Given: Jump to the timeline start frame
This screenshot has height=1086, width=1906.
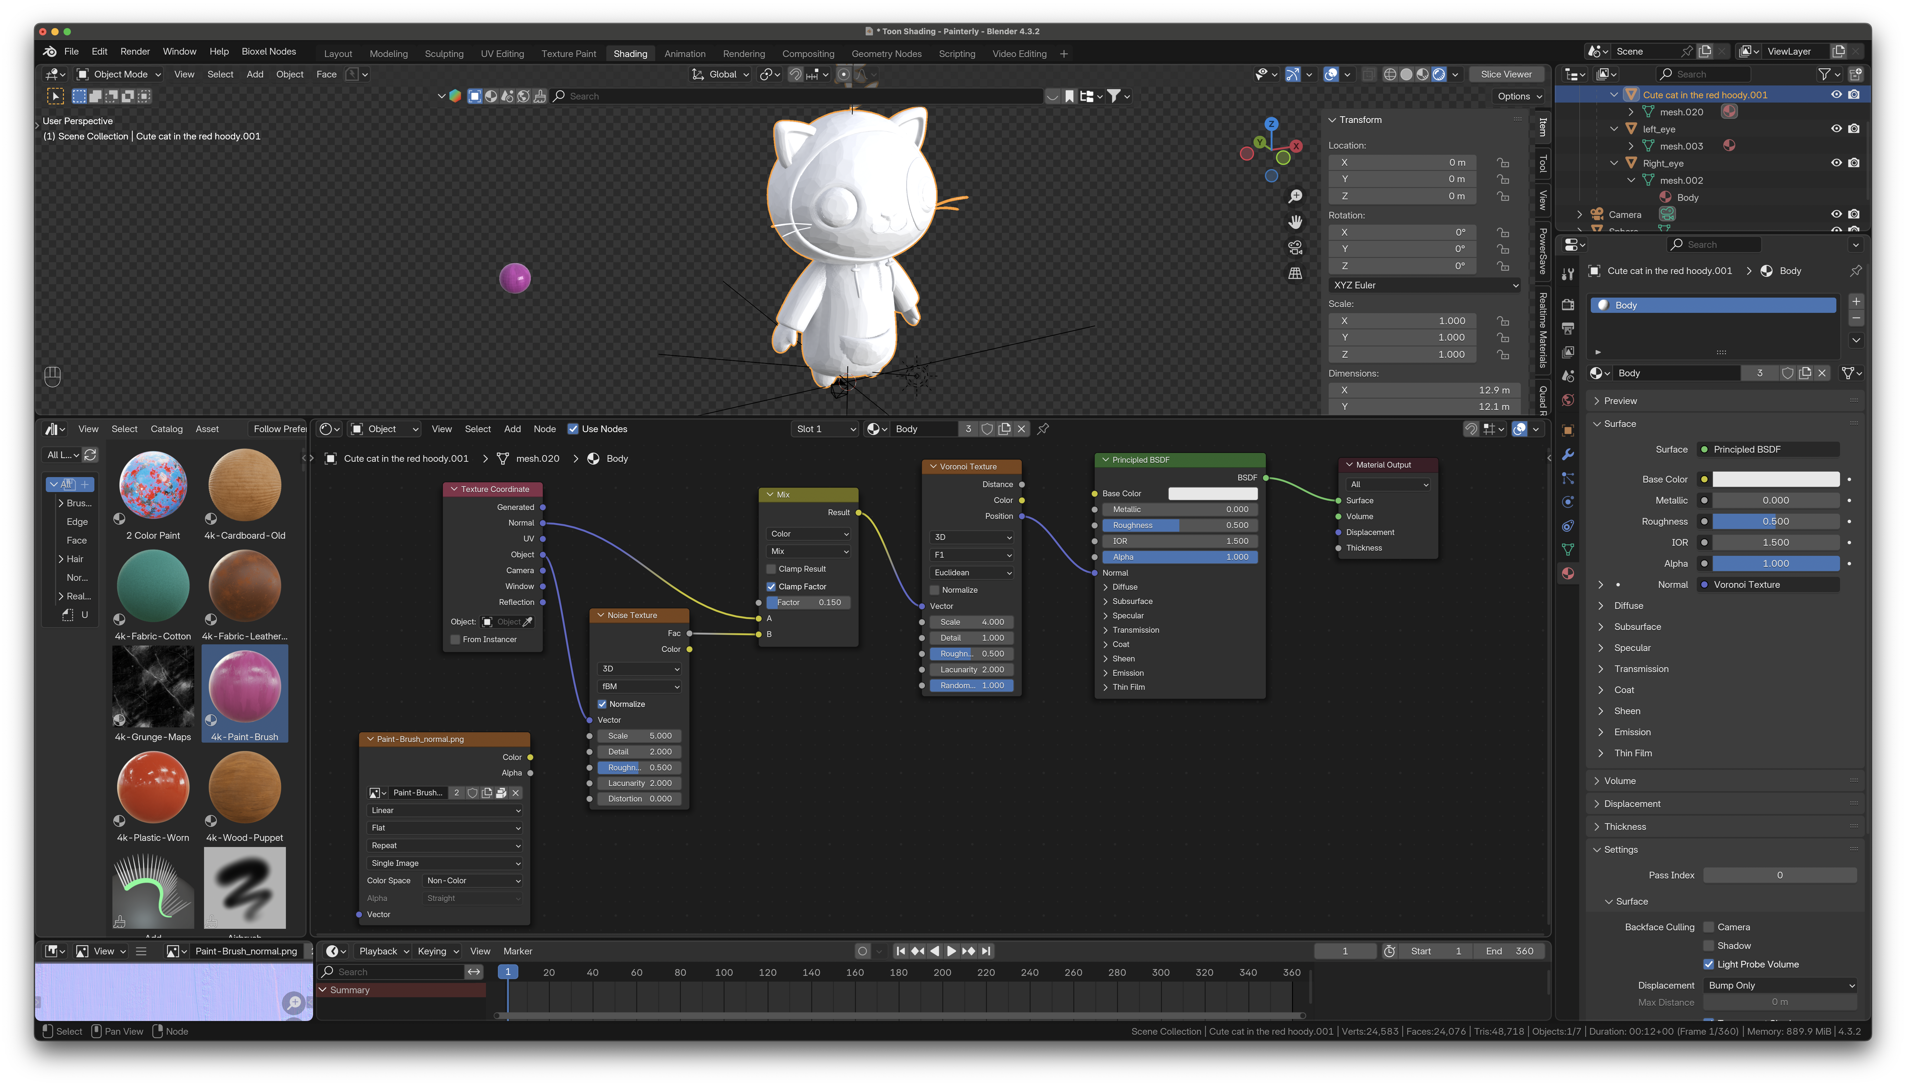Looking at the screenshot, I should pyautogui.click(x=901, y=951).
